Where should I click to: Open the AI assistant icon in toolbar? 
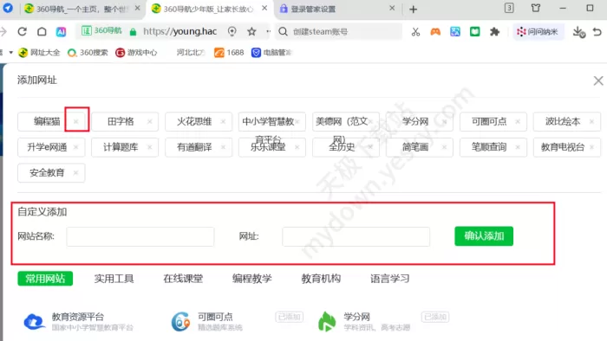tap(62, 32)
